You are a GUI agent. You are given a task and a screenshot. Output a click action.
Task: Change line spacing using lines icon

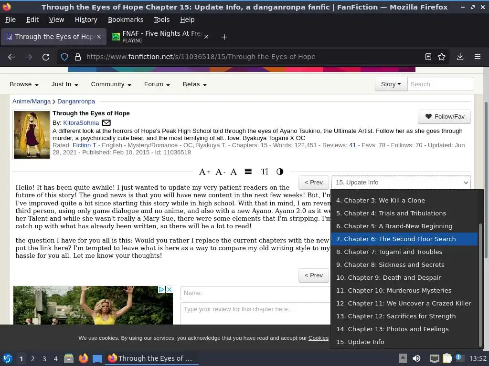248,172
